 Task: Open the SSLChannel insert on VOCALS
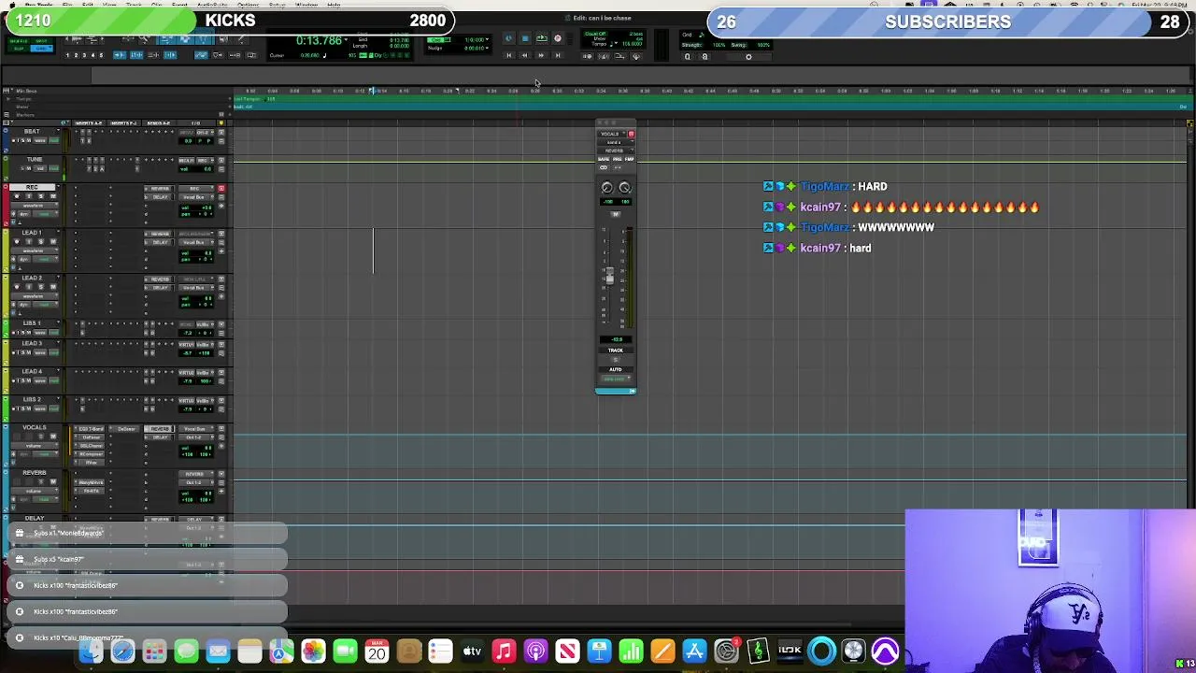[x=90, y=446]
